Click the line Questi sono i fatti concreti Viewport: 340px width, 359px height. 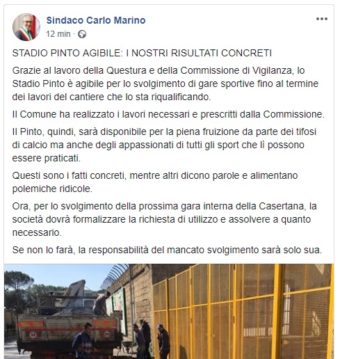click(155, 182)
